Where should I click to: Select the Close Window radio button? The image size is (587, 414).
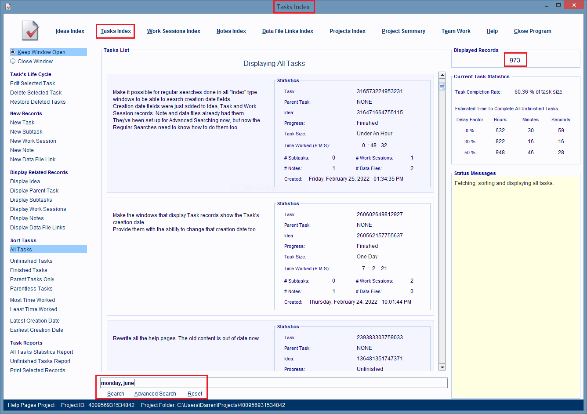(x=13, y=62)
